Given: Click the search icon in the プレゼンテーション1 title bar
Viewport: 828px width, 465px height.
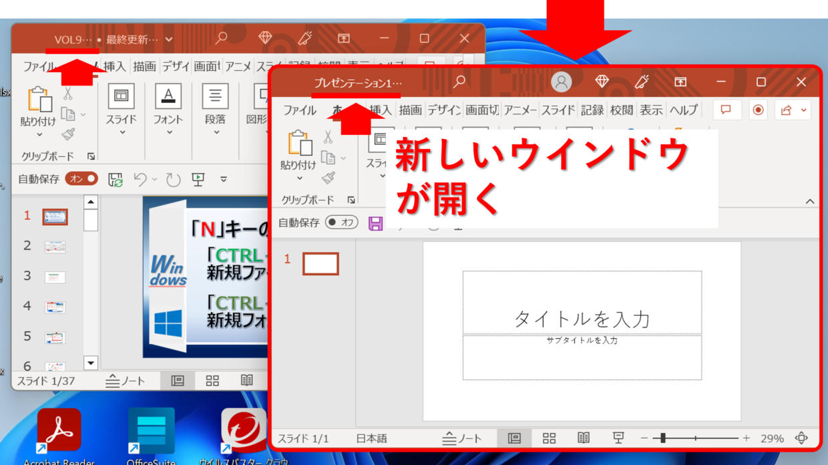Looking at the screenshot, I should (459, 82).
